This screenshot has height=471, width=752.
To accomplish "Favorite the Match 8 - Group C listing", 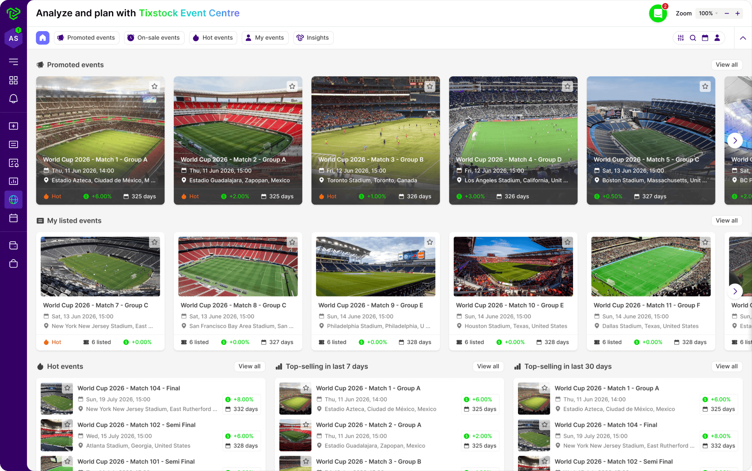I will (292, 242).
